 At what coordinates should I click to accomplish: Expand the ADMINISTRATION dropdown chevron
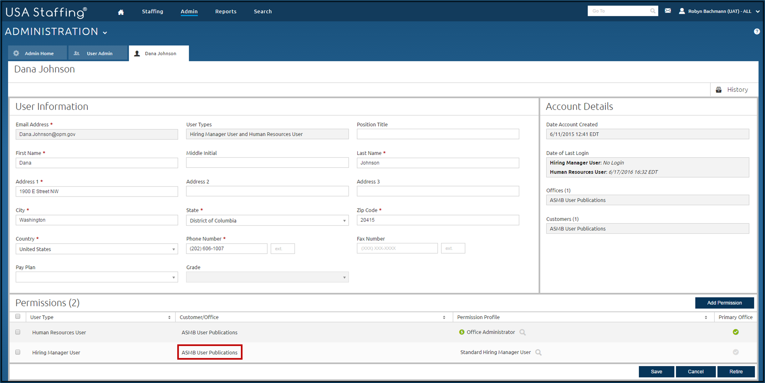[x=105, y=33]
